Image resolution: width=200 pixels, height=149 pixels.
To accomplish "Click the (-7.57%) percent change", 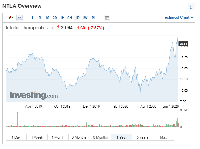I will pyautogui.click(x=96, y=28).
